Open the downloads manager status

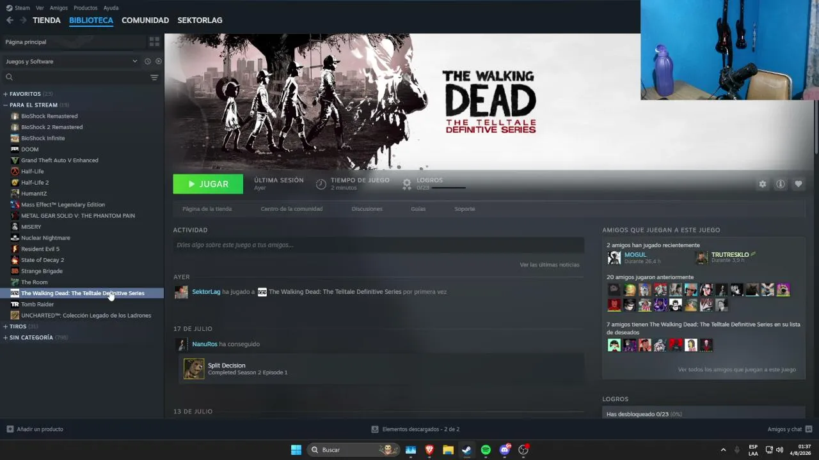(x=415, y=429)
